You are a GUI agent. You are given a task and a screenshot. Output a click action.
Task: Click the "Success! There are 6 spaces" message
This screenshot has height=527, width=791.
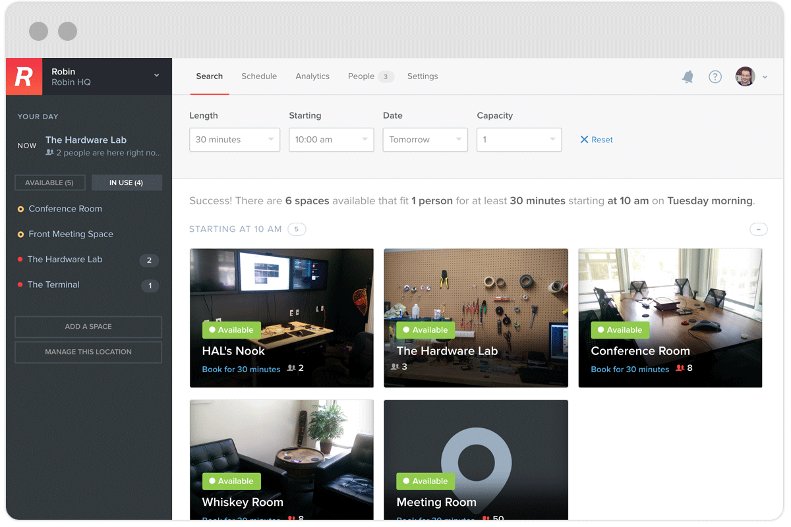tap(472, 201)
